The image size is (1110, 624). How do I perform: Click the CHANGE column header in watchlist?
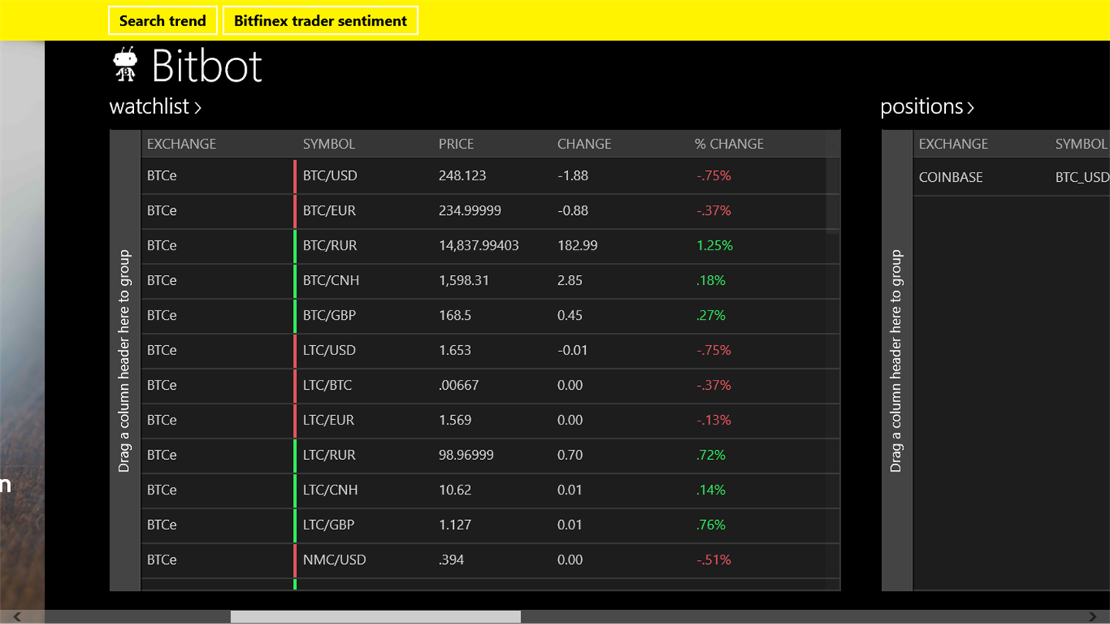[584, 144]
